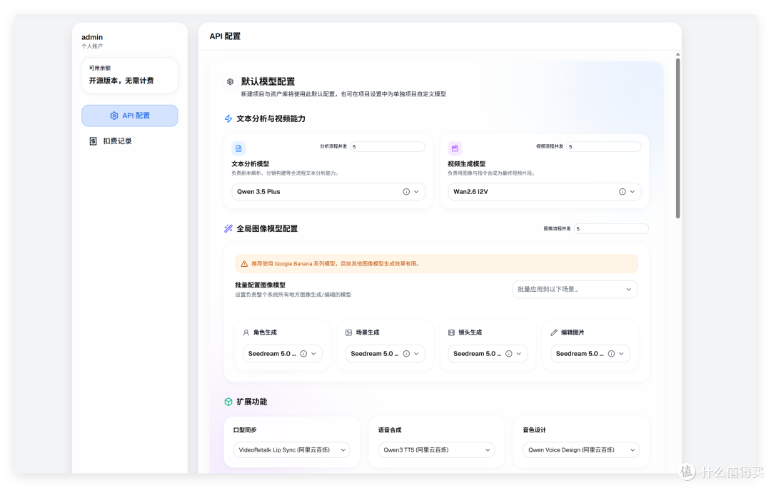Expand the 角色生成 Seedream 5.0 dropdown
Image resolution: width=771 pixels, height=488 pixels.
pyautogui.click(x=282, y=354)
